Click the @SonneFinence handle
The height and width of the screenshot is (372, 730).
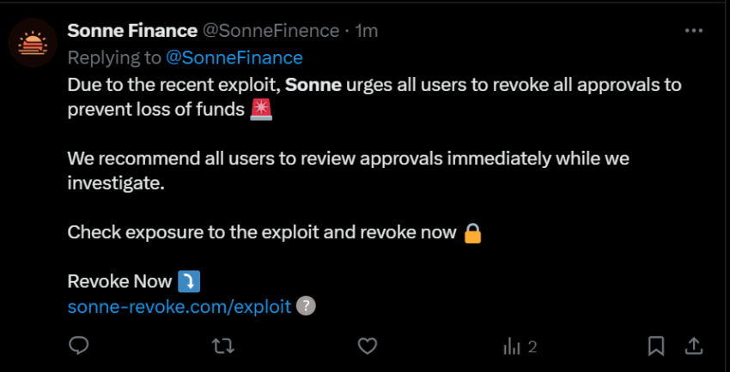(271, 31)
